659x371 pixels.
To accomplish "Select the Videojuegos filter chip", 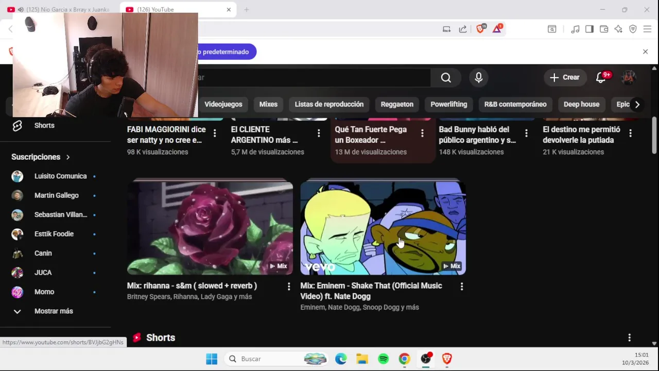I will pos(223,104).
